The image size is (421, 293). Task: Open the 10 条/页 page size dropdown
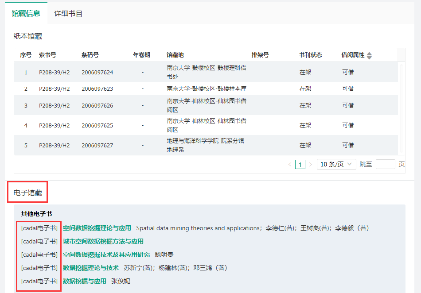[x=336, y=164]
